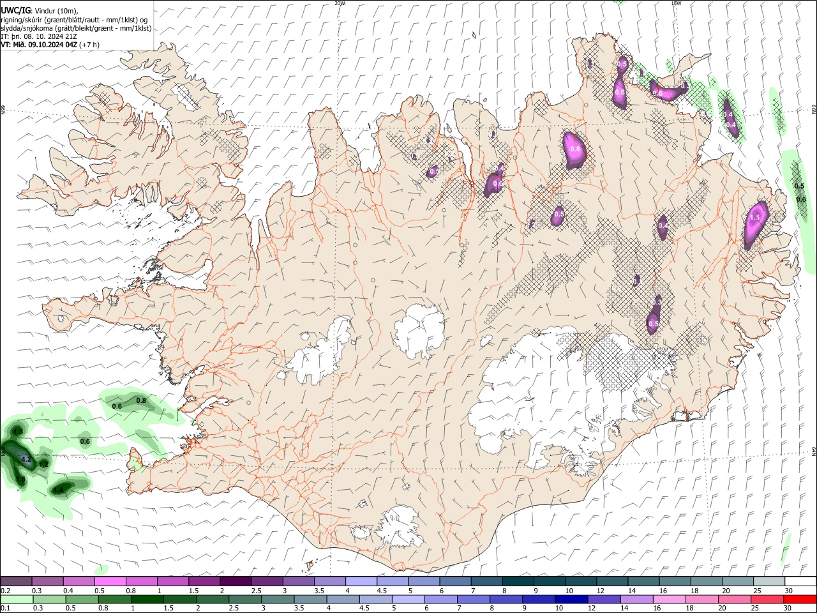Image resolution: width=817 pixels, height=613 pixels.
Task: Select the white 30 swatch in top scale
Action: [x=800, y=581]
